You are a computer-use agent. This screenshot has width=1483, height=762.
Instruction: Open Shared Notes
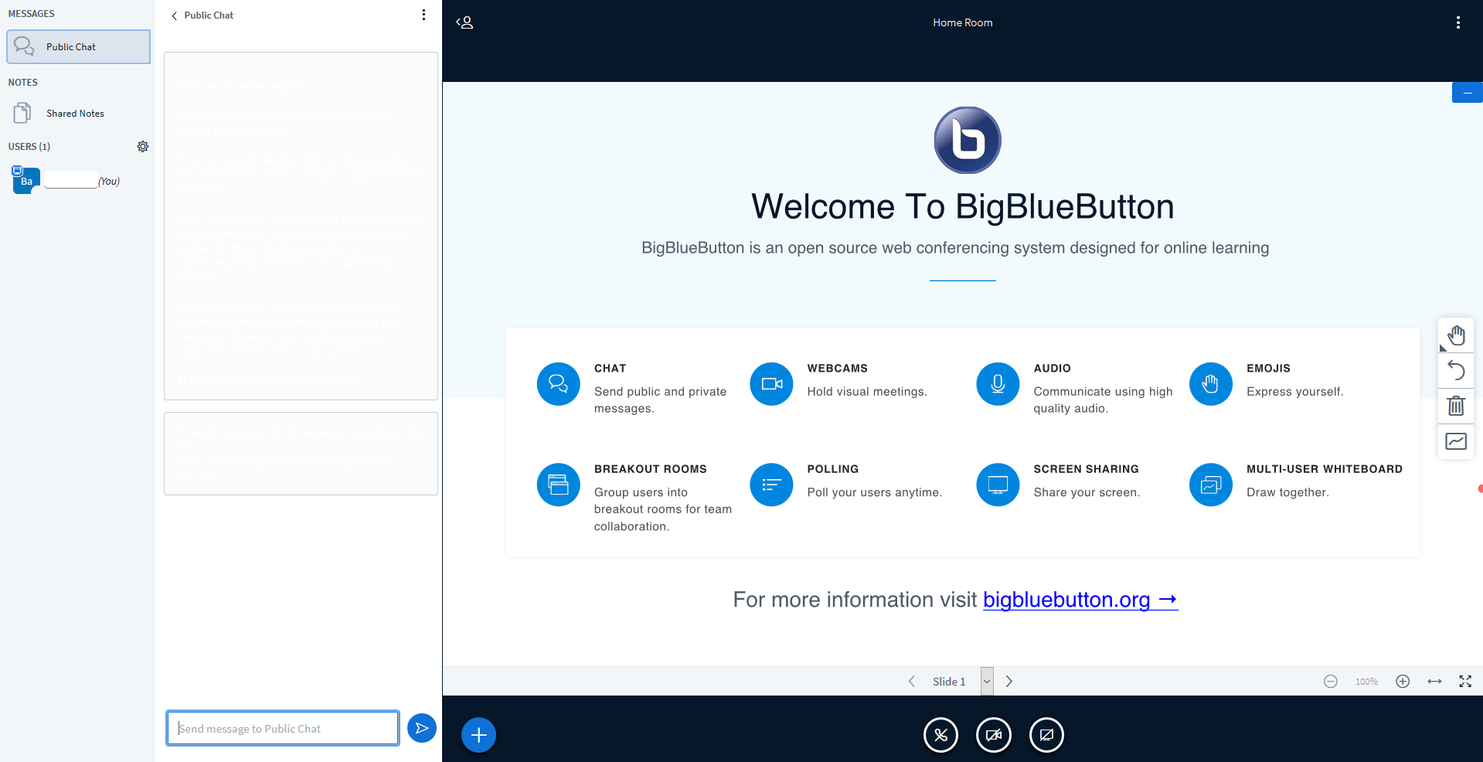pyautogui.click(x=75, y=113)
